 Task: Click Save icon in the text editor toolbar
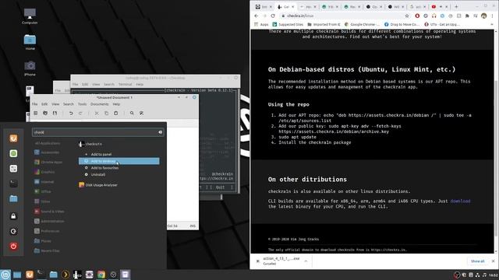[x=55, y=113]
